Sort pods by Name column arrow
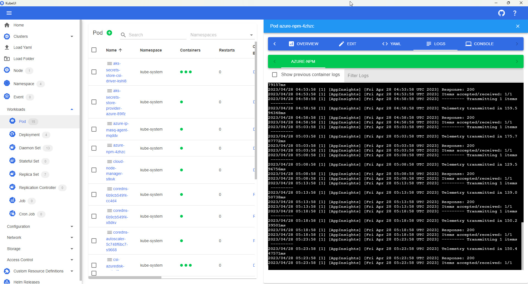The image size is (528, 284). [120, 50]
